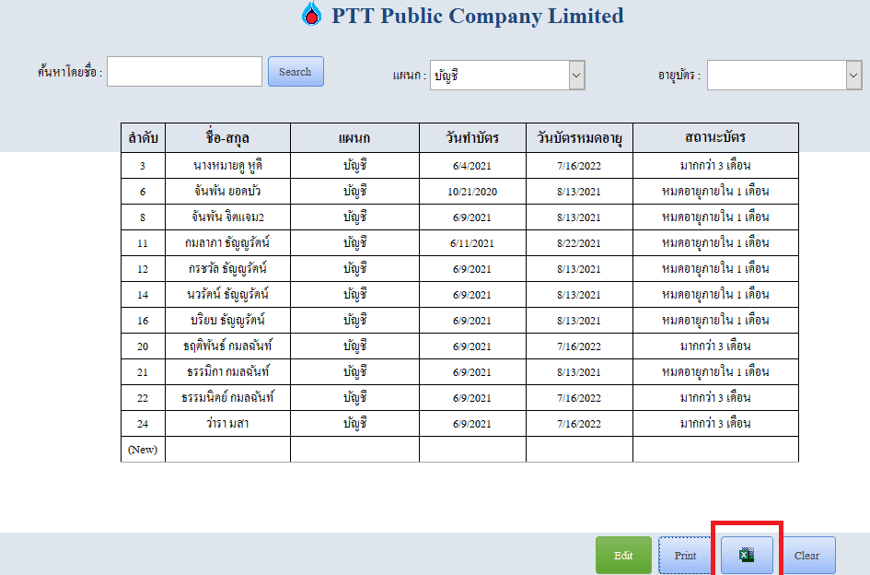Click date cell 6/4/2021

pyautogui.click(x=472, y=166)
